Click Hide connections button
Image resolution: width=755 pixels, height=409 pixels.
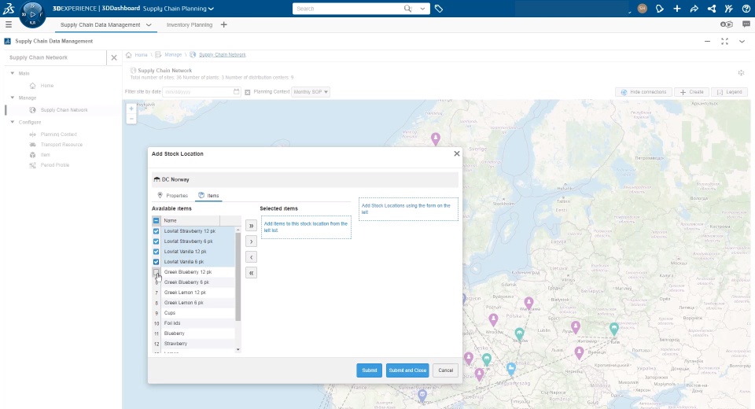pyautogui.click(x=644, y=92)
